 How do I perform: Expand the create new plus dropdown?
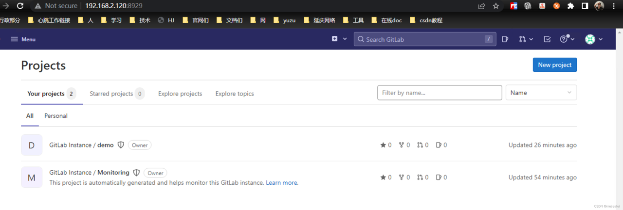pos(339,39)
